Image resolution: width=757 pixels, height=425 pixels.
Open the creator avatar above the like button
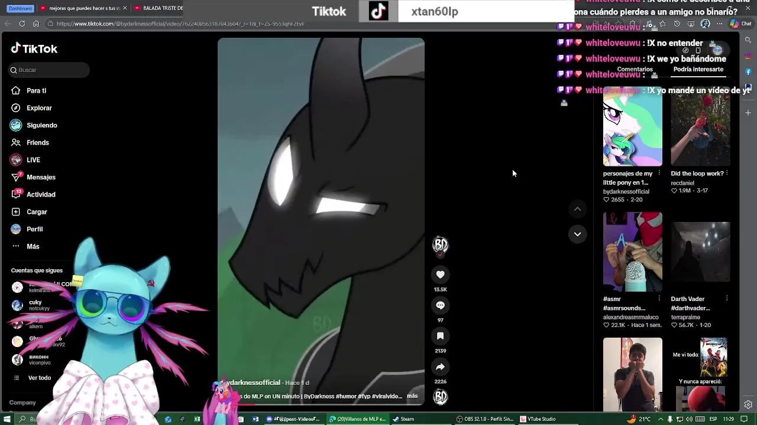click(x=440, y=245)
